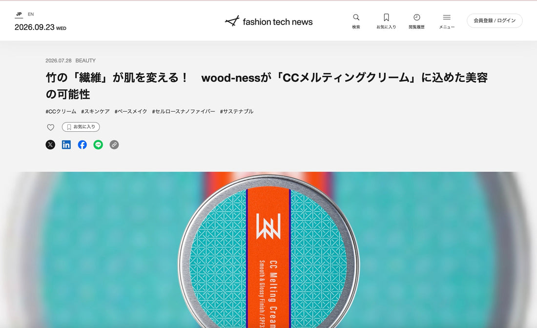The height and width of the screenshot is (328, 537).
Task: Share article via LINE
Action: [x=98, y=145]
